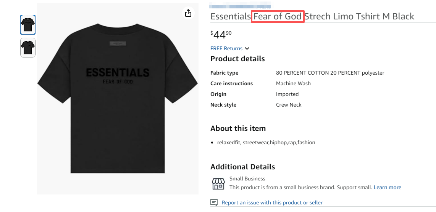The height and width of the screenshot is (212, 436).
Task: Select the first t-shirt thumbnail
Action: pos(28,25)
